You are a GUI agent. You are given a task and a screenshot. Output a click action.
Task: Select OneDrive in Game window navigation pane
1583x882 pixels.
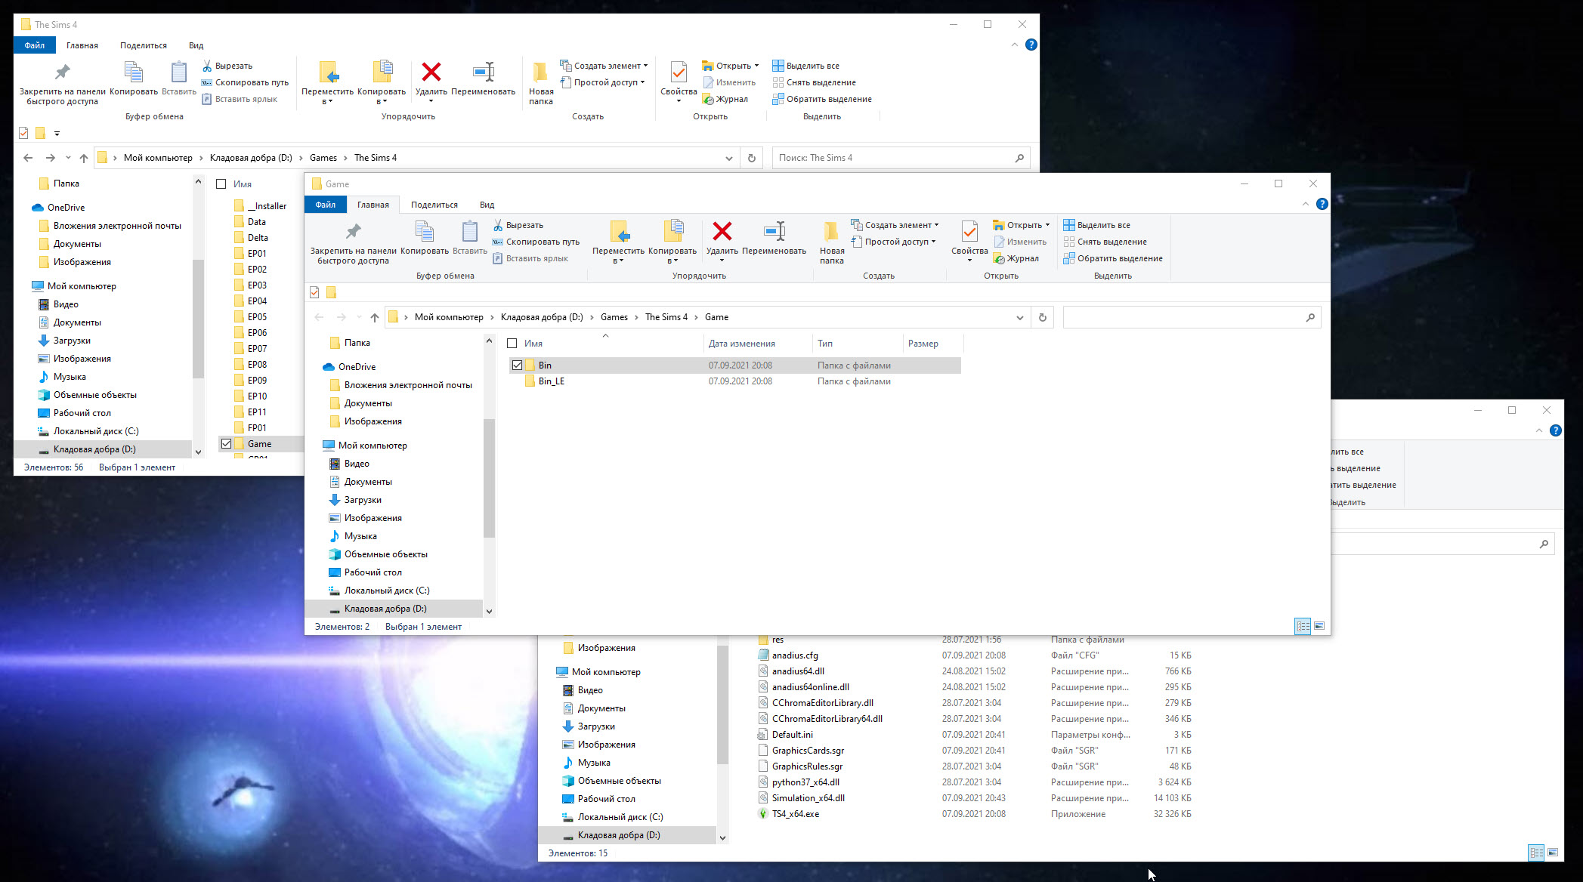tap(357, 367)
